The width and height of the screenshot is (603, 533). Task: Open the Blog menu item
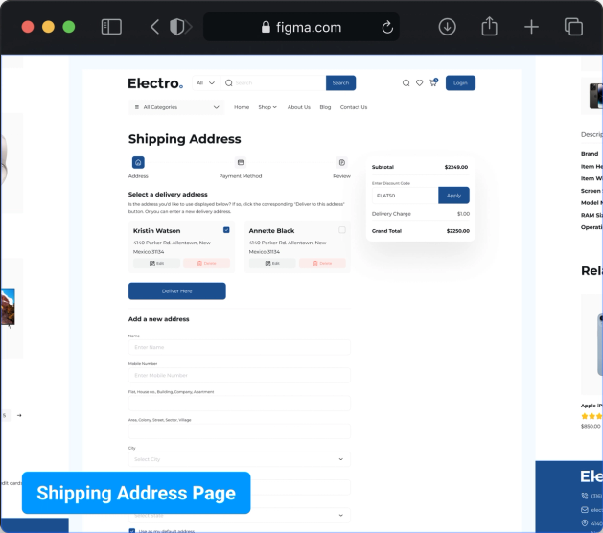click(x=325, y=107)
